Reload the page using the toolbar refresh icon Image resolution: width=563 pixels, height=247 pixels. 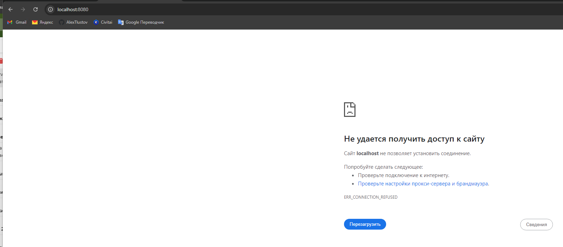point(36,9)
